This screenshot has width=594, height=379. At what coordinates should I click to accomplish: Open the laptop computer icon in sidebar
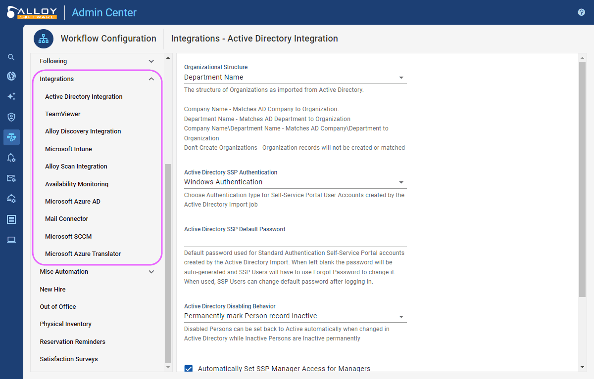(x=11, y=240)
